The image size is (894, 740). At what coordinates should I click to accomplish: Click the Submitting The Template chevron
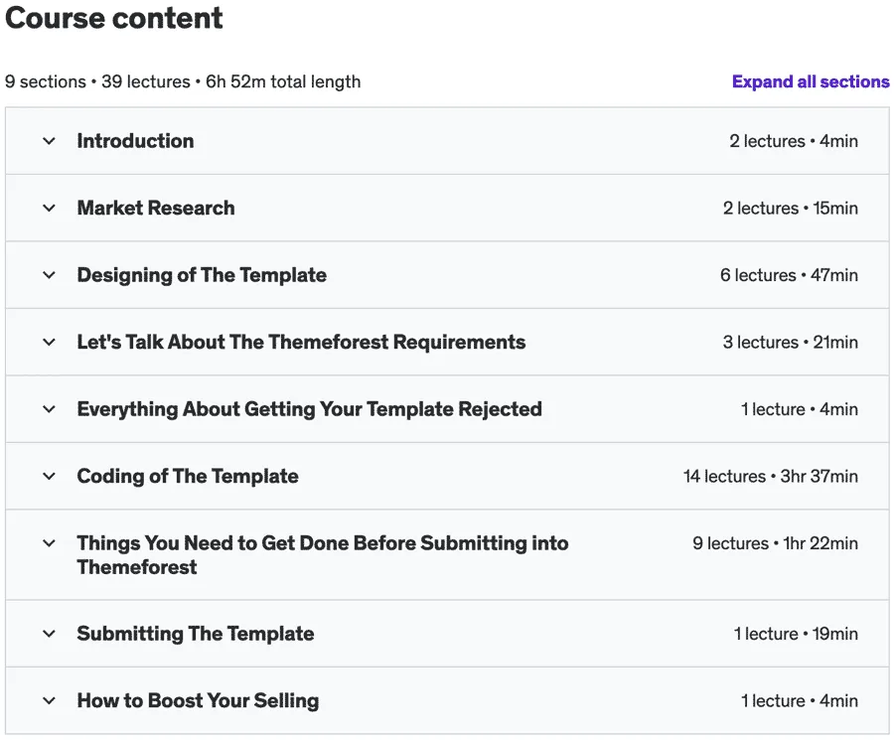coord(49,634)
